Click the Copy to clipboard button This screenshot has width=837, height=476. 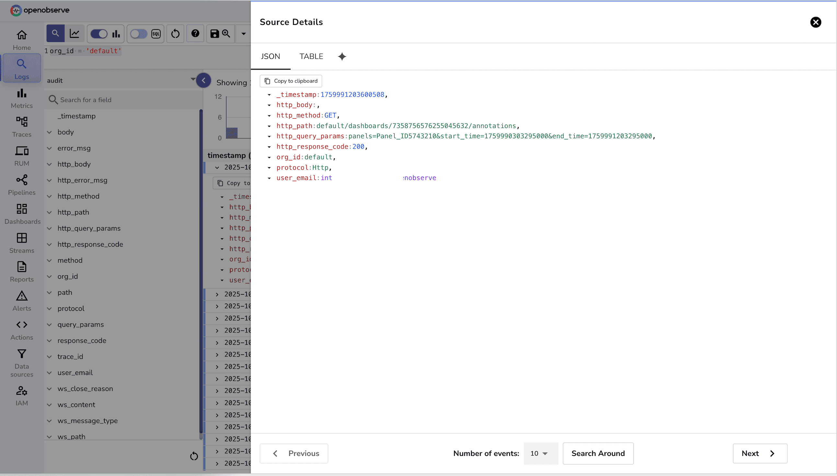click(x=290, y=81)
